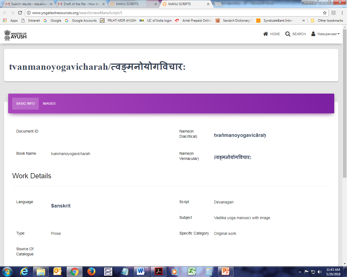This screenshot has width=347, height=277.
Task: Open the Windows Start menu
Action: tap(7, 271)
